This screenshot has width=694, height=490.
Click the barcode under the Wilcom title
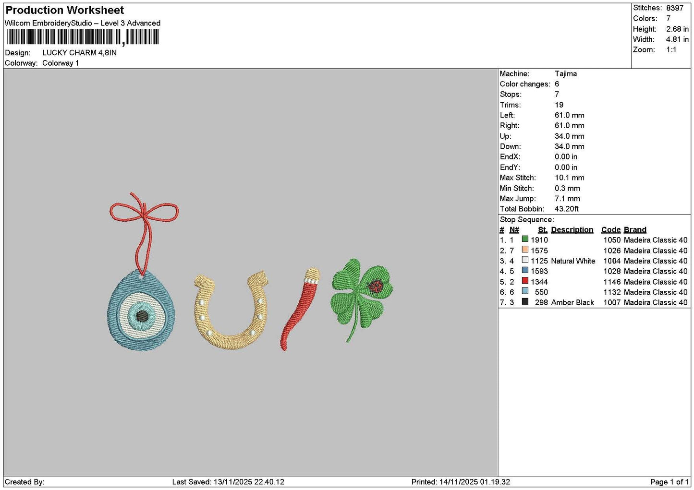coord(83,37)
